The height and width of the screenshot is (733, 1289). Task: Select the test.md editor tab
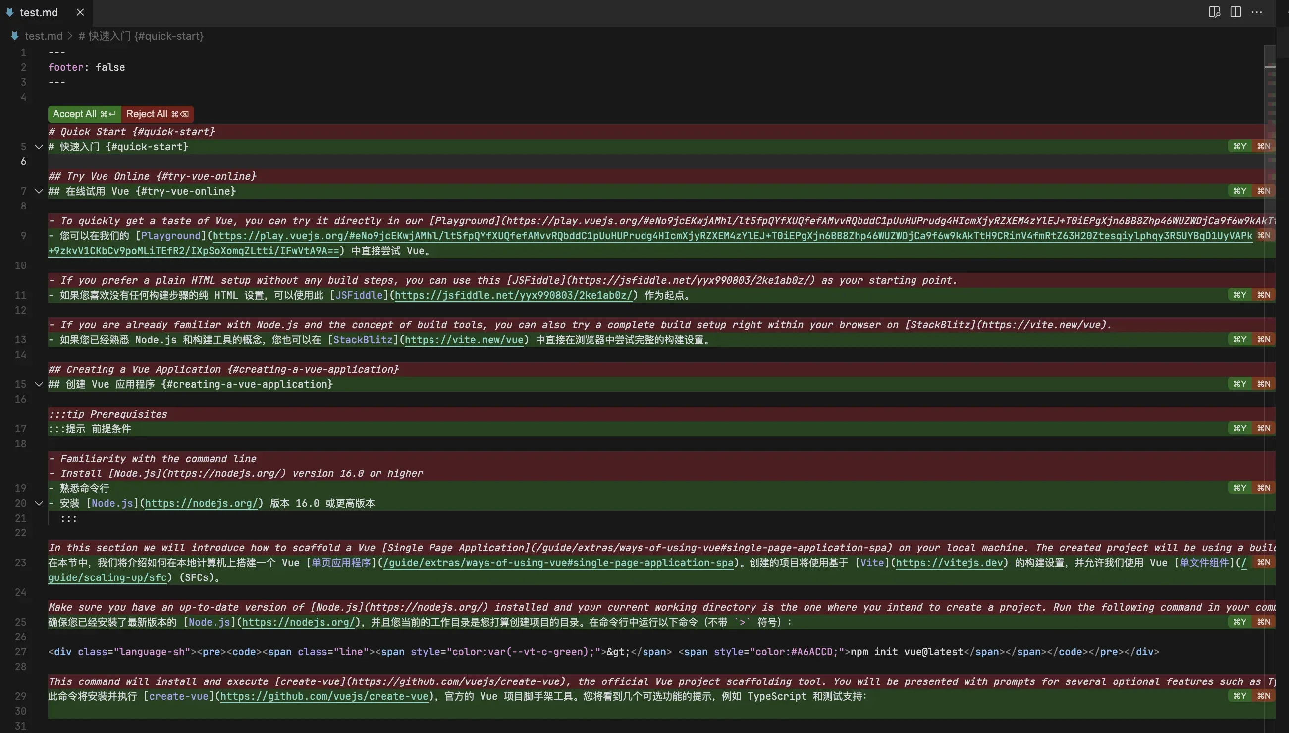point(39,12)
